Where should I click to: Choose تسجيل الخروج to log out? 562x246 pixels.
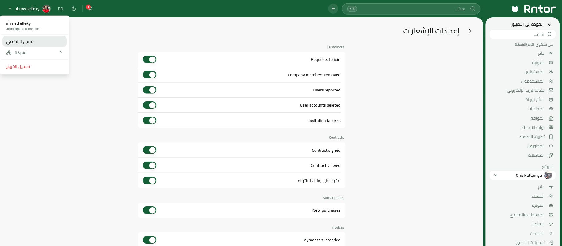tap(18, 66)
